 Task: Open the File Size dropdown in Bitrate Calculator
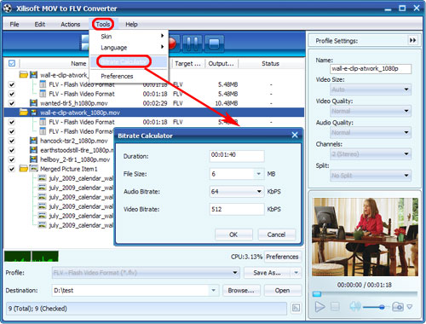click(x=259, y=174)
